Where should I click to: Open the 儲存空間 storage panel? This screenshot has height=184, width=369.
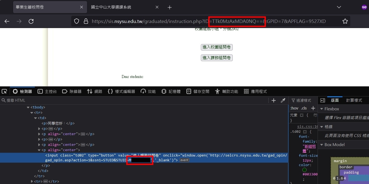point(198,92)
